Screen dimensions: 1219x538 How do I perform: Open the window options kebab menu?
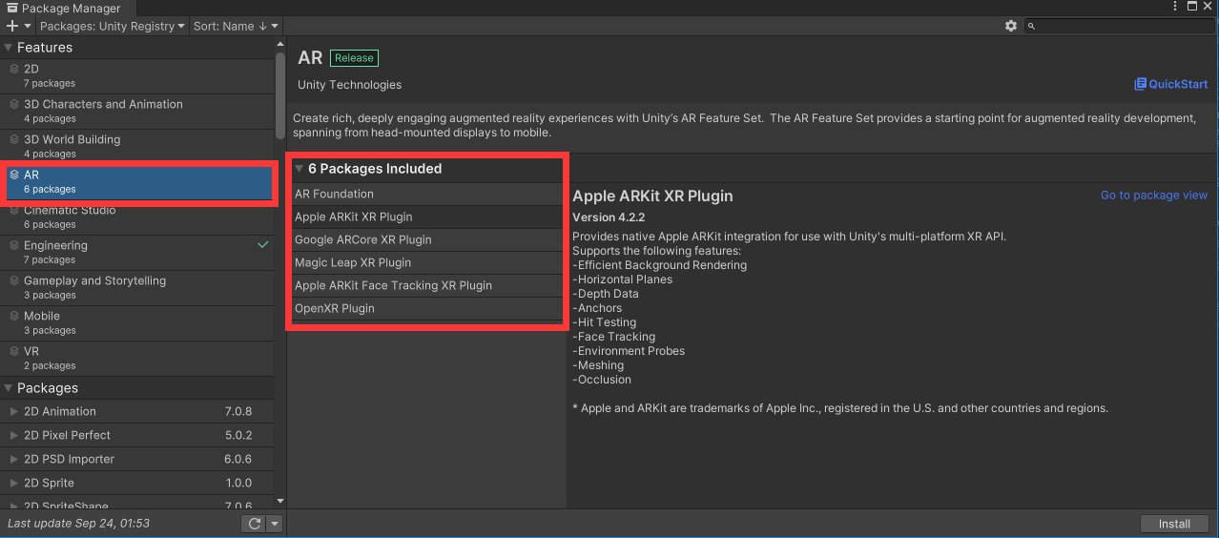(x=1175, y=7)
